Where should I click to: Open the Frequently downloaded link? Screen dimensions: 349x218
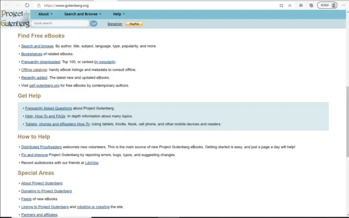41,62
